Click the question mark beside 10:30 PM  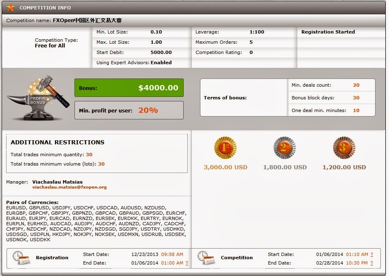point(372,263)
